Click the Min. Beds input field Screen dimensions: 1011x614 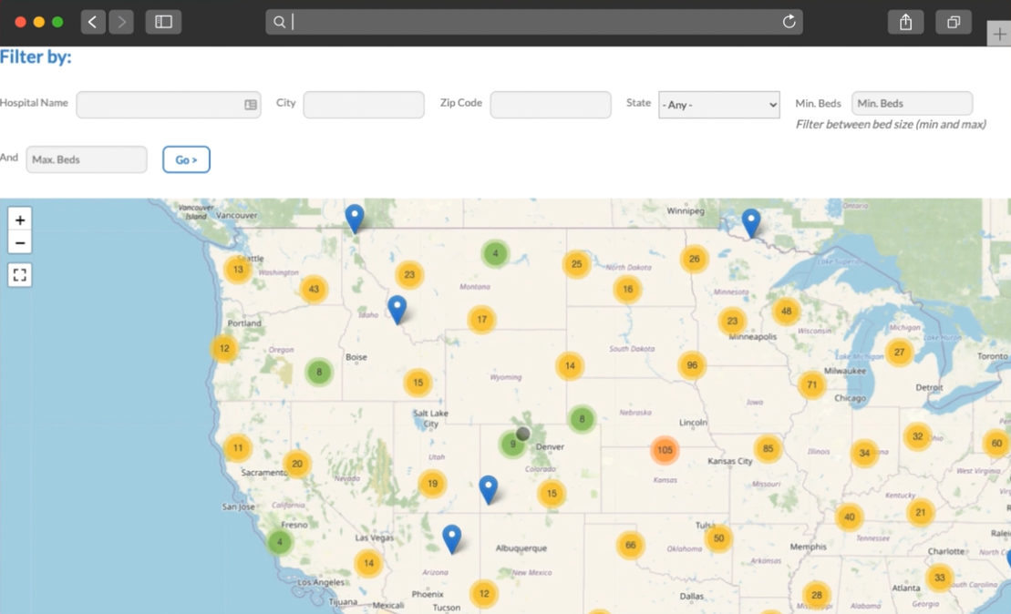pos(912,103)
